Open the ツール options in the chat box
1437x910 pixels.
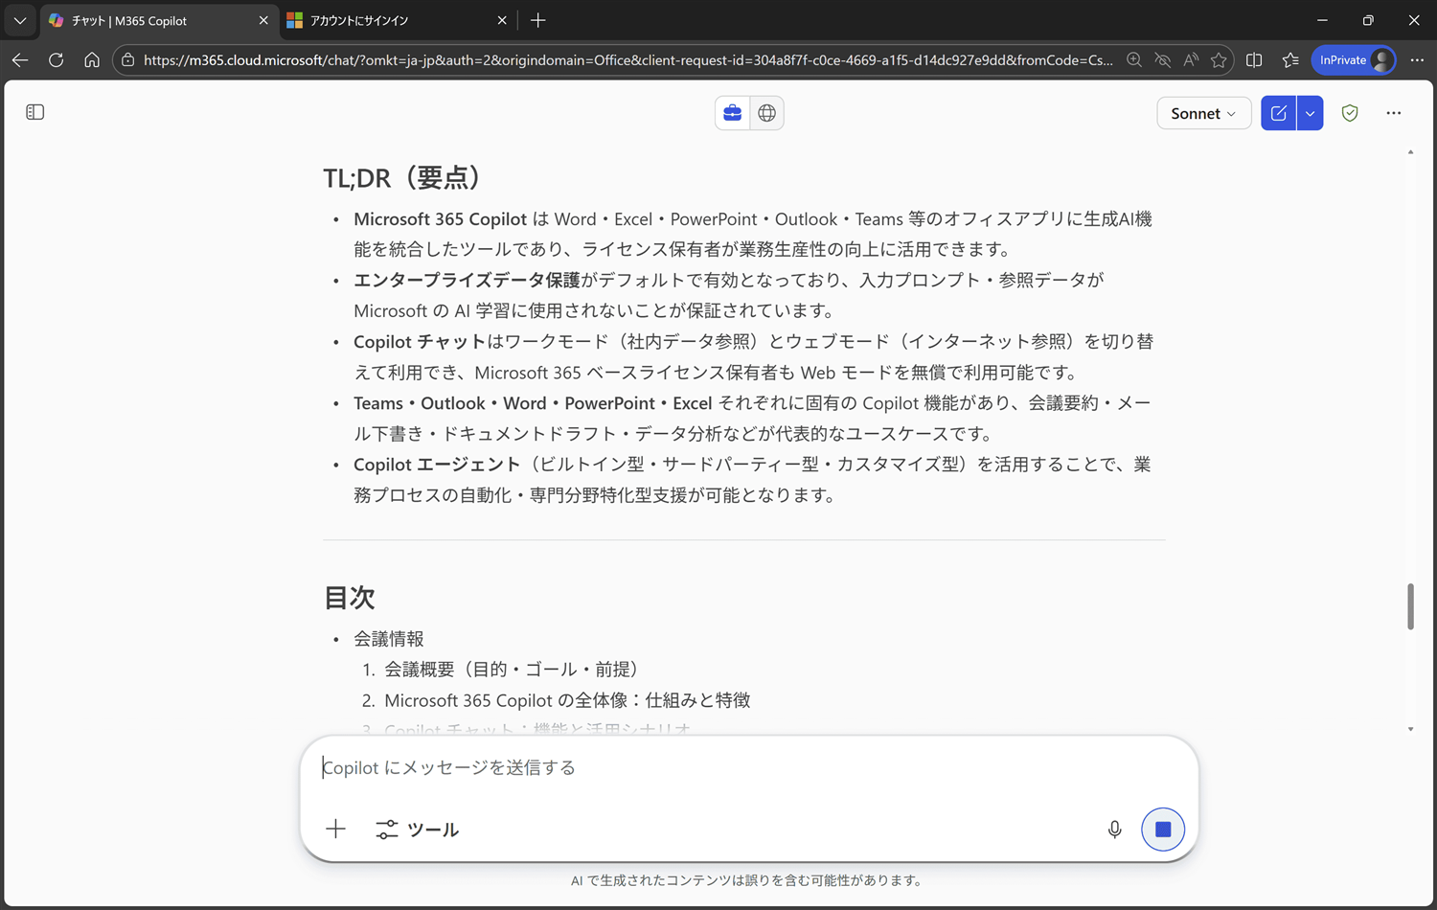pyautogui.click(x=417, y=830)
